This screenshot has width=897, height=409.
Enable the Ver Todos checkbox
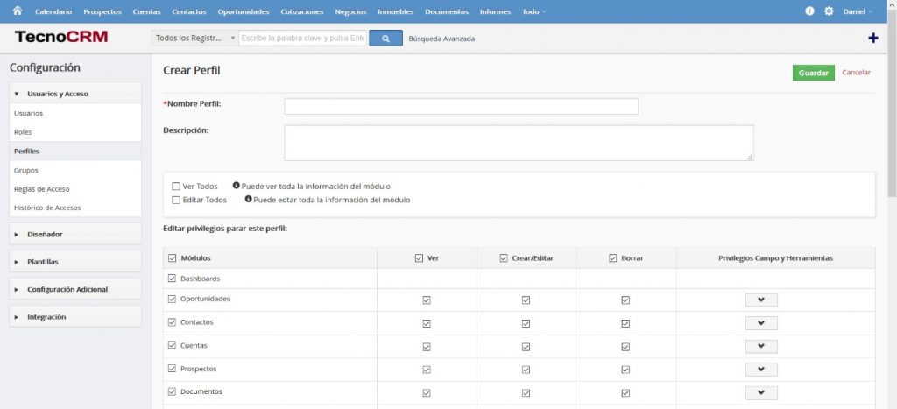(x=176, y=187)
